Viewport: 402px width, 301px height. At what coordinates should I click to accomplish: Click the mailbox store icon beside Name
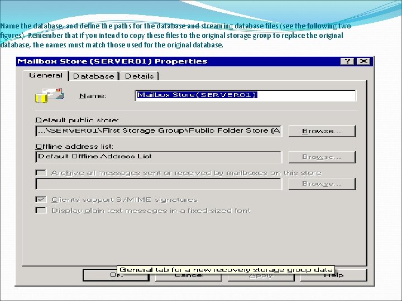[x=50, y=95]
